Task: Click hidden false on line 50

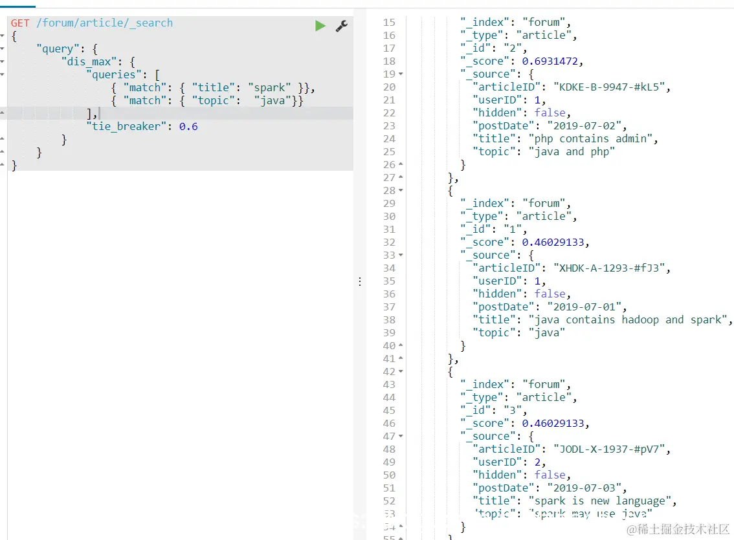Action: (550, 475)
